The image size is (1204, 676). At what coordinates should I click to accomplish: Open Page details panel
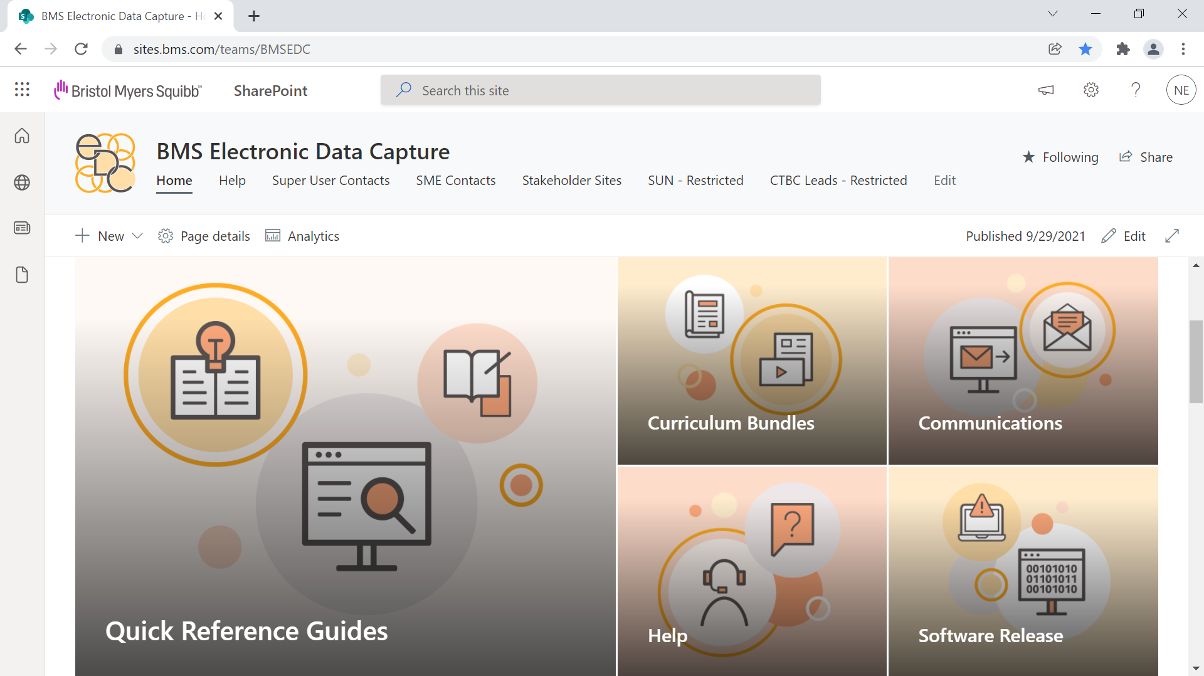click(204, 236)
